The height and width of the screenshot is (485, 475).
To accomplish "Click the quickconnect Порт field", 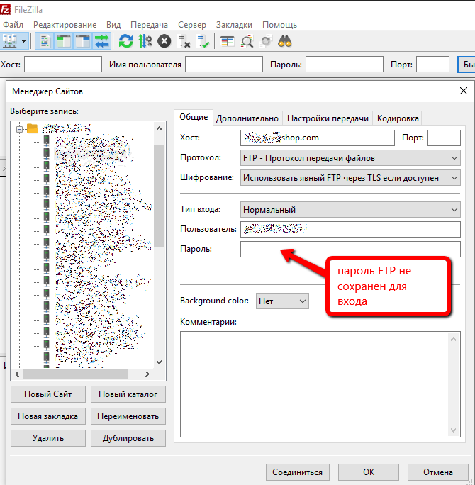I will click(432, 64).
